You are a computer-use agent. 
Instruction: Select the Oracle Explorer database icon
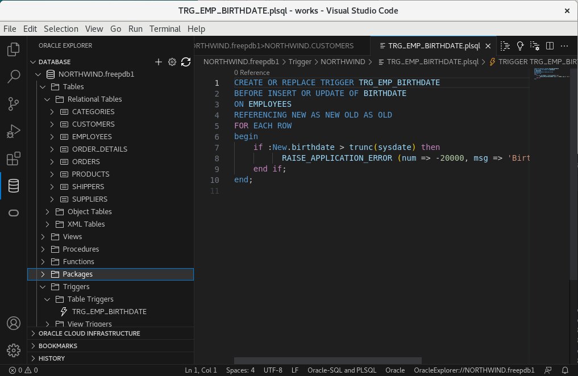pos(13,186)
